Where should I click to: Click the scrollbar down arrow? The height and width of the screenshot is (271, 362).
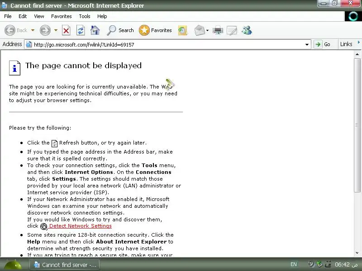[357, 253]
